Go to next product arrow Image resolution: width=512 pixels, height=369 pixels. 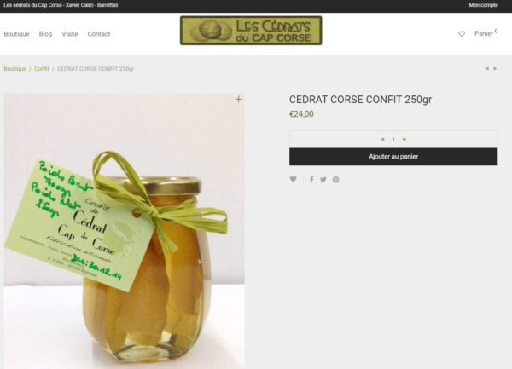click(x=495, y=68)
